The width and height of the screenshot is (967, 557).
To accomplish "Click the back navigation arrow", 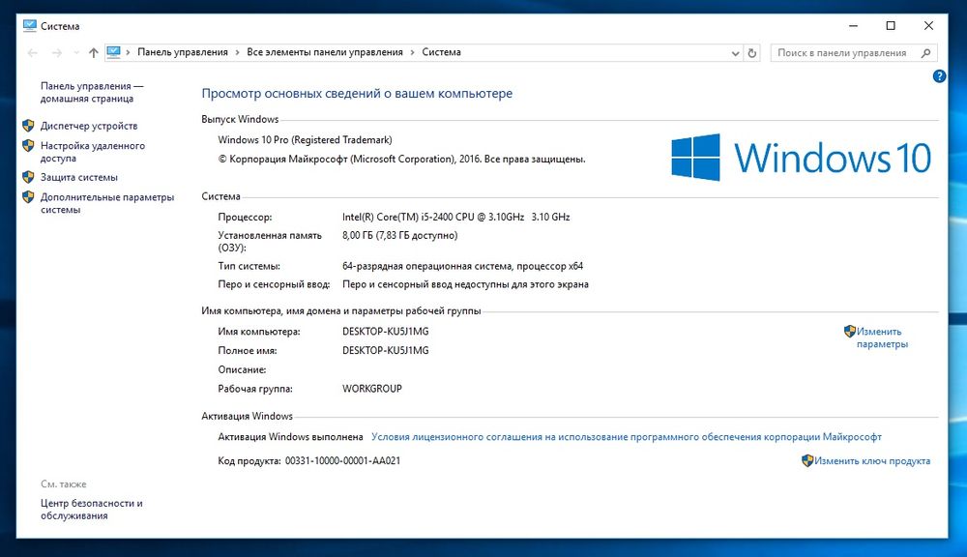I will [33, 53].
